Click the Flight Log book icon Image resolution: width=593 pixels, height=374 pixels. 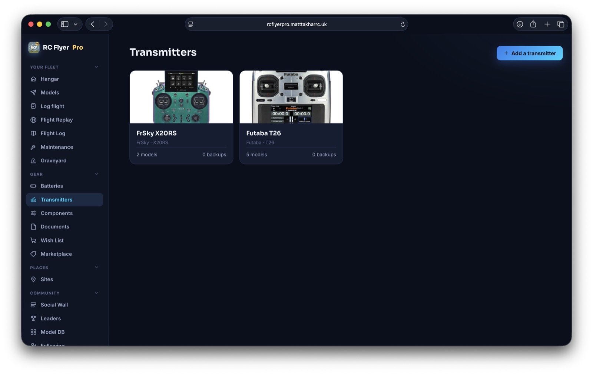33,133
